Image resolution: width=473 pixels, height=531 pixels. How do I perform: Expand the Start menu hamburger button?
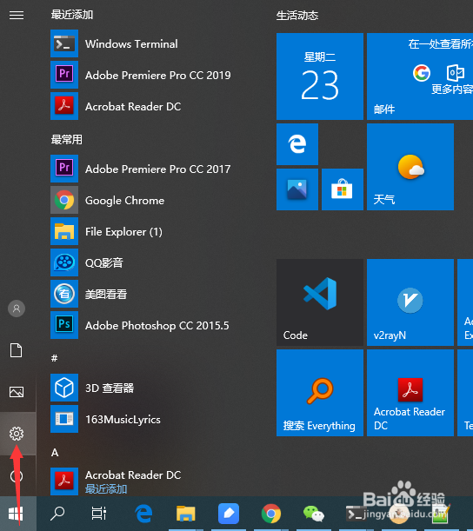click(17, 16)
